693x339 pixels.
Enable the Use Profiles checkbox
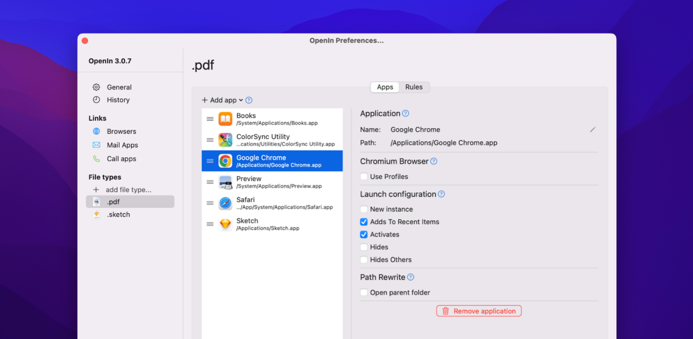click(363, 176)
